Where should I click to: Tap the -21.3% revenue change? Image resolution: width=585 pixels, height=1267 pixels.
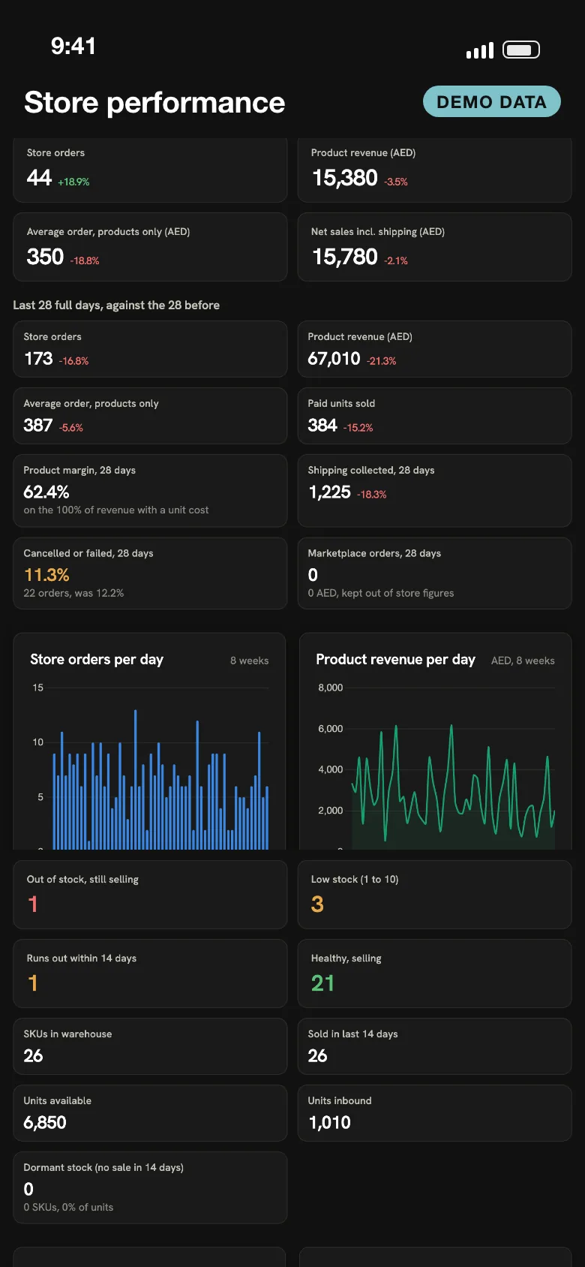pyautogui.click(x=382, y=361)
